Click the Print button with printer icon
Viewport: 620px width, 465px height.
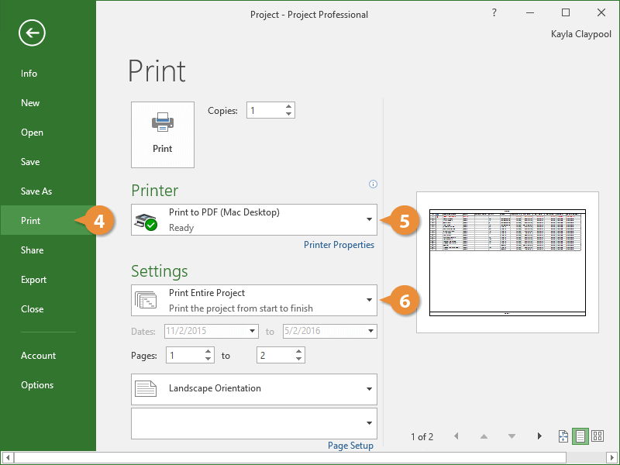click(163, 134)
